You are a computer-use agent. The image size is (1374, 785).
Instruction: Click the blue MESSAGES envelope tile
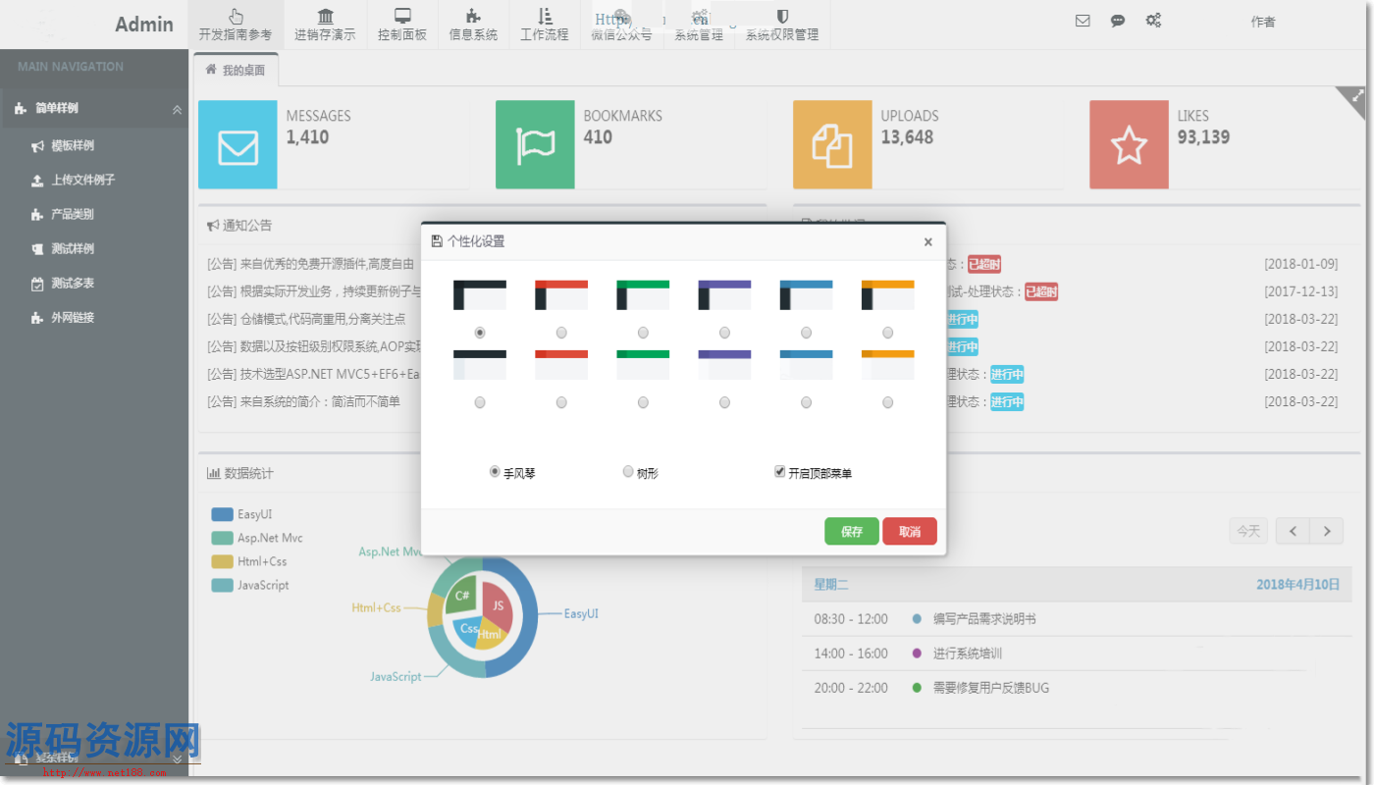point(238,144)
